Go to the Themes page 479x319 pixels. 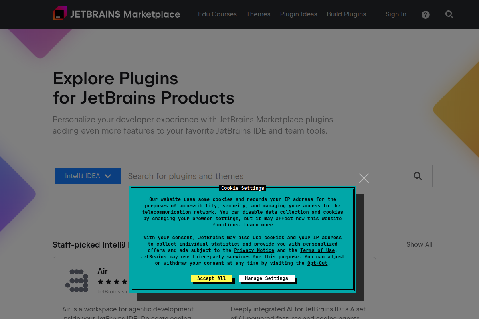(258, 14)
